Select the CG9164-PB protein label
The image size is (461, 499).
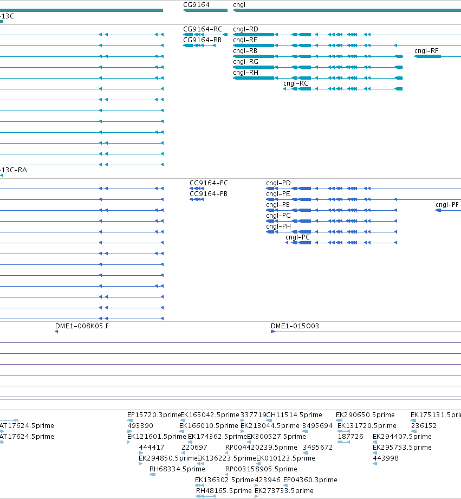[x=209, y=194]
